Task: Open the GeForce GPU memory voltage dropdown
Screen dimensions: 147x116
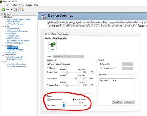Action: point(128,68)
